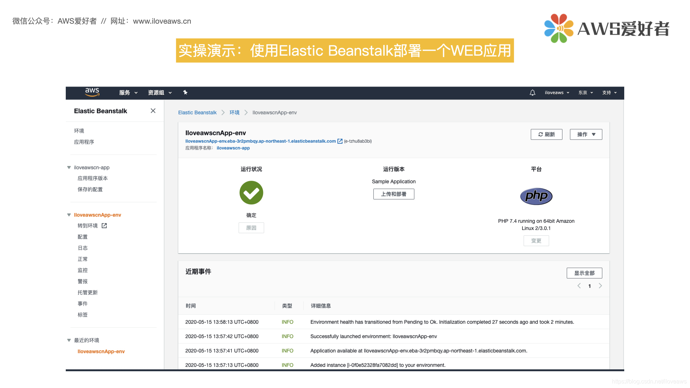The height and width of the screenshot is (388, 690).
Task: Open the 东京 region selector
Action: point(585,93)
